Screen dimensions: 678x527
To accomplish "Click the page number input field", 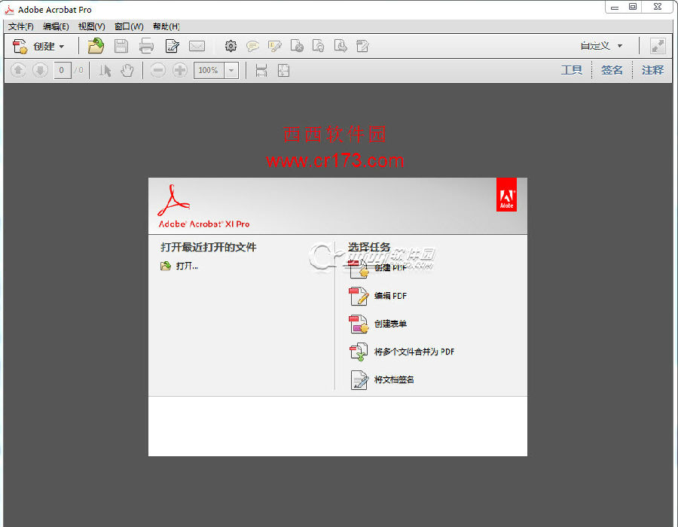I will coord(63,70).
